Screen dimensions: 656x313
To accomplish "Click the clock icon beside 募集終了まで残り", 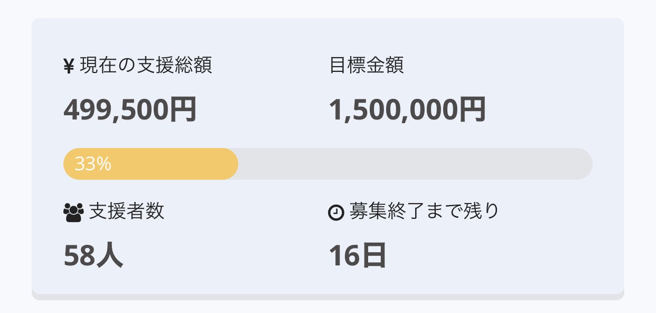I will click(x=336, y=213).
